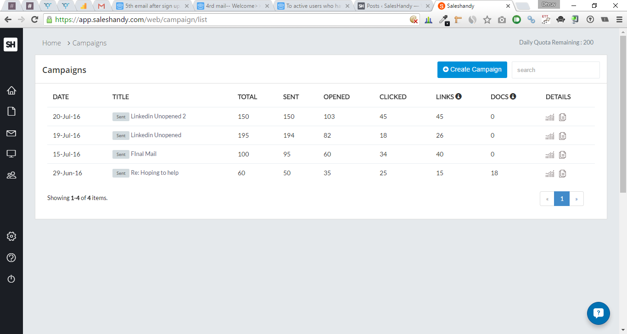The height and width of the screenshot is (334, 627).
Task: Switch to the Gmail tab
Action: (x=101, y=6)
